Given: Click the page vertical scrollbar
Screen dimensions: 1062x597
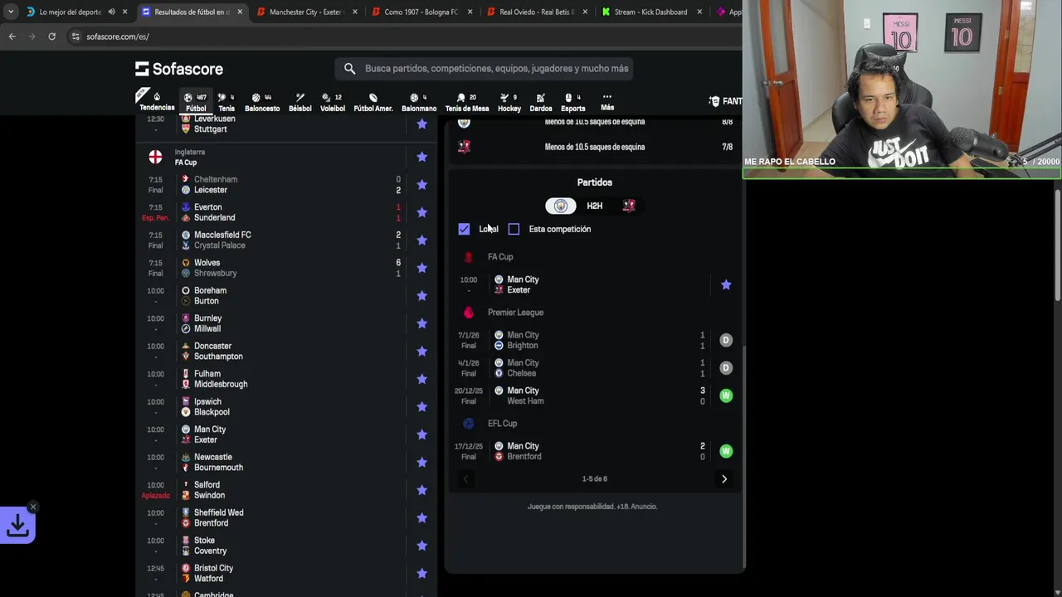Looking at the screenshot, I should 1057,245.
